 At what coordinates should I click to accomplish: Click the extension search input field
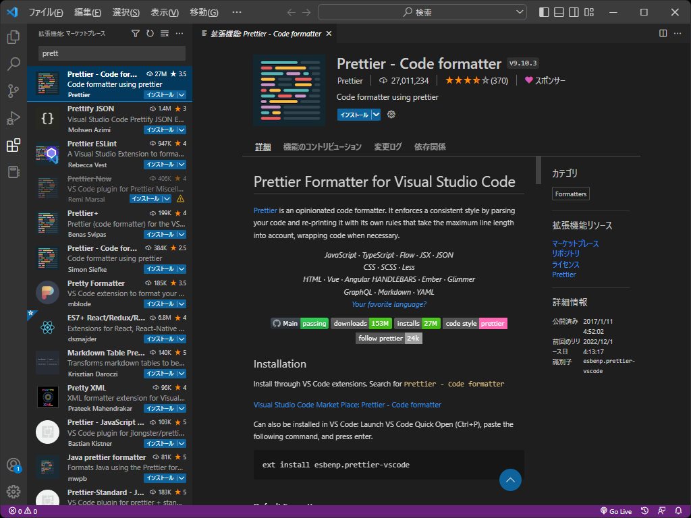pos(112,53)
